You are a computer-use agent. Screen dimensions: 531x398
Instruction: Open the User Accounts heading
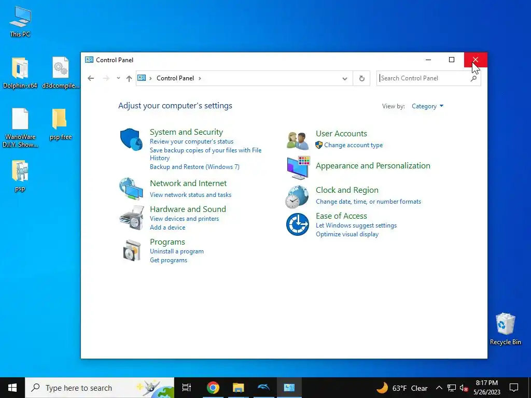coord(341,133)
